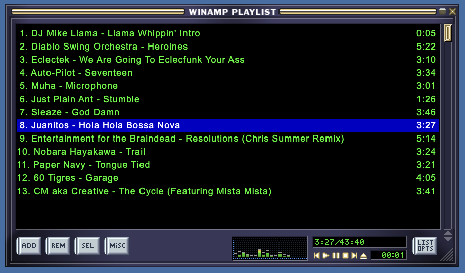Click the spectrum visualizer display
This screenshot has width=465, height=273.
pos(269,248)
